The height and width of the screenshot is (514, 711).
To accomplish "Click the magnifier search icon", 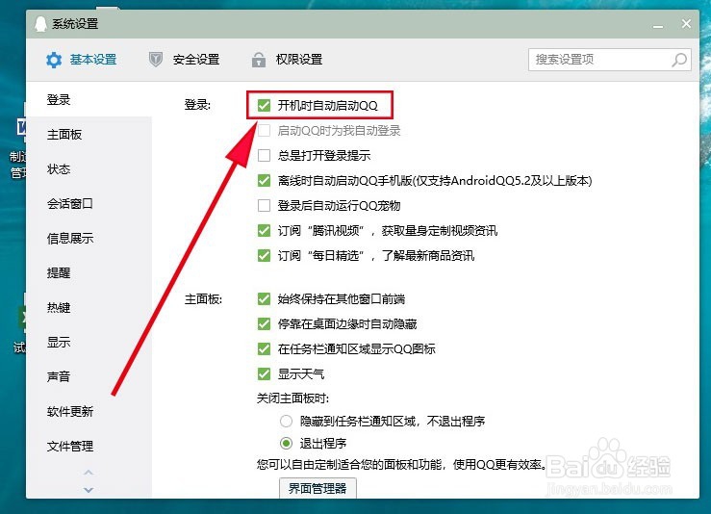I will (x=679, y=60).
